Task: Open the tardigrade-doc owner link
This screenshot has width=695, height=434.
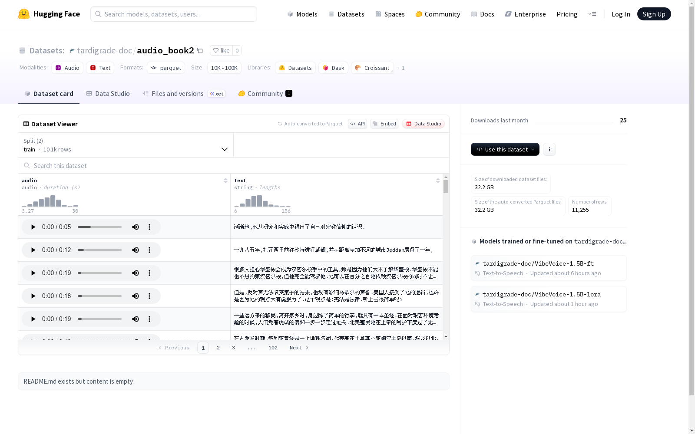Action: point(104,50)
